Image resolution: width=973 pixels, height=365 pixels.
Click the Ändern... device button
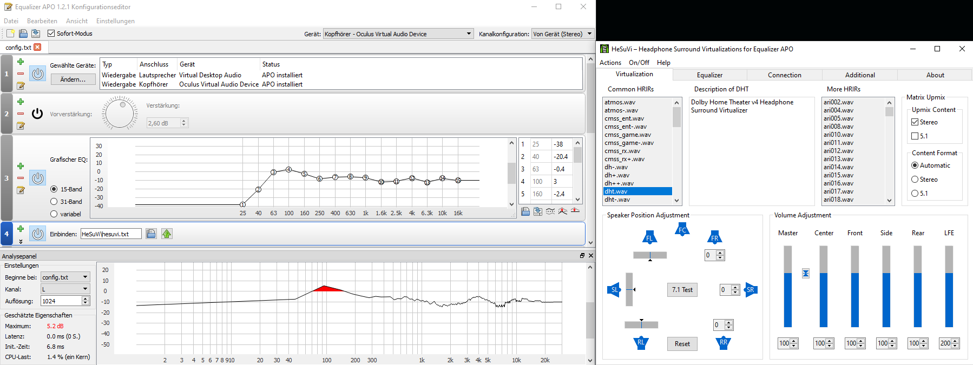(73, 79)
